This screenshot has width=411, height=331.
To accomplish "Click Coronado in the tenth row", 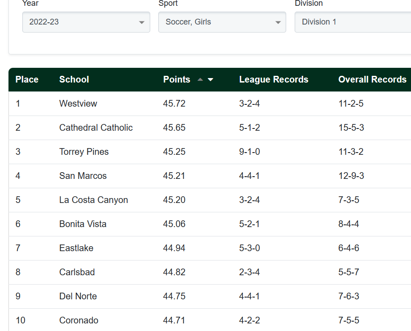I will (79, 320).
